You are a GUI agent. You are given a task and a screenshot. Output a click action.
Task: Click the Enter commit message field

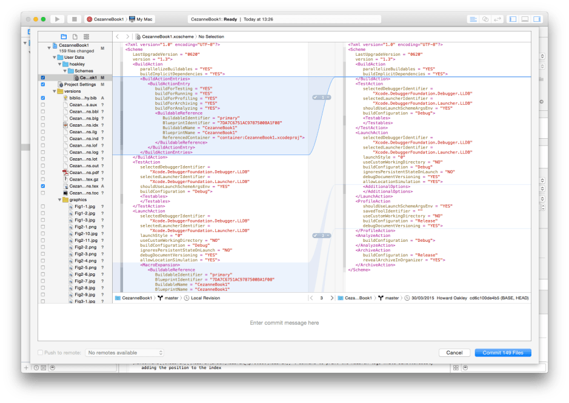(x=284, y=323)
